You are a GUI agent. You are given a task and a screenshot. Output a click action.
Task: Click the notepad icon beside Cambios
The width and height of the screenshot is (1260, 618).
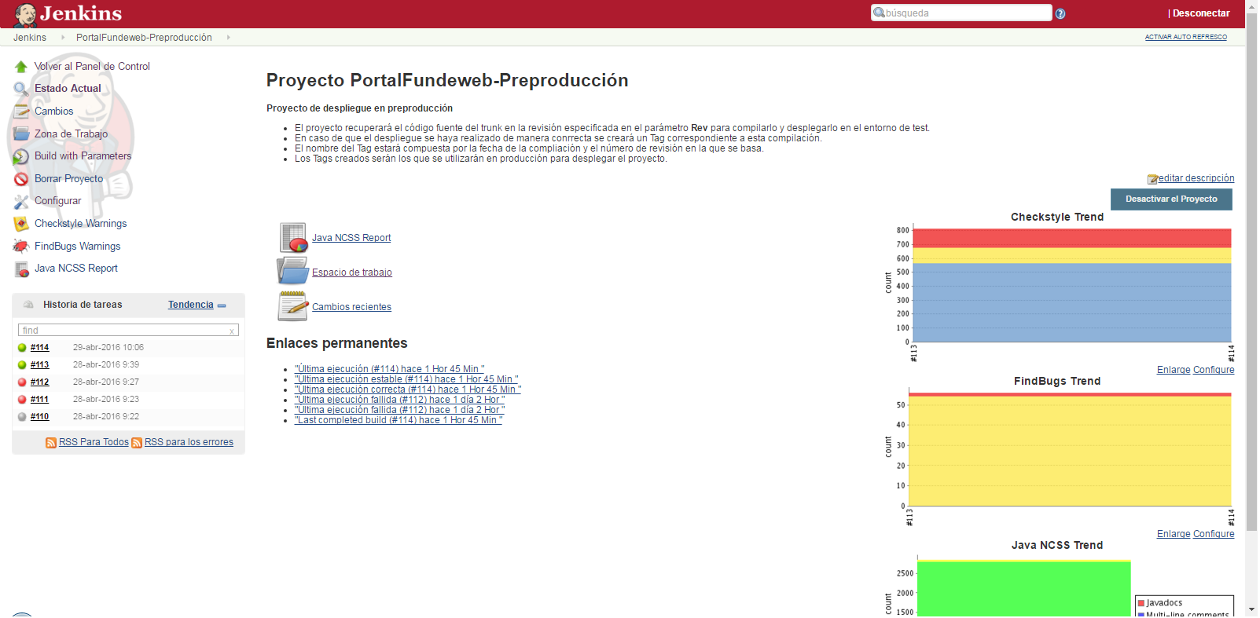(x=21, y=112)
